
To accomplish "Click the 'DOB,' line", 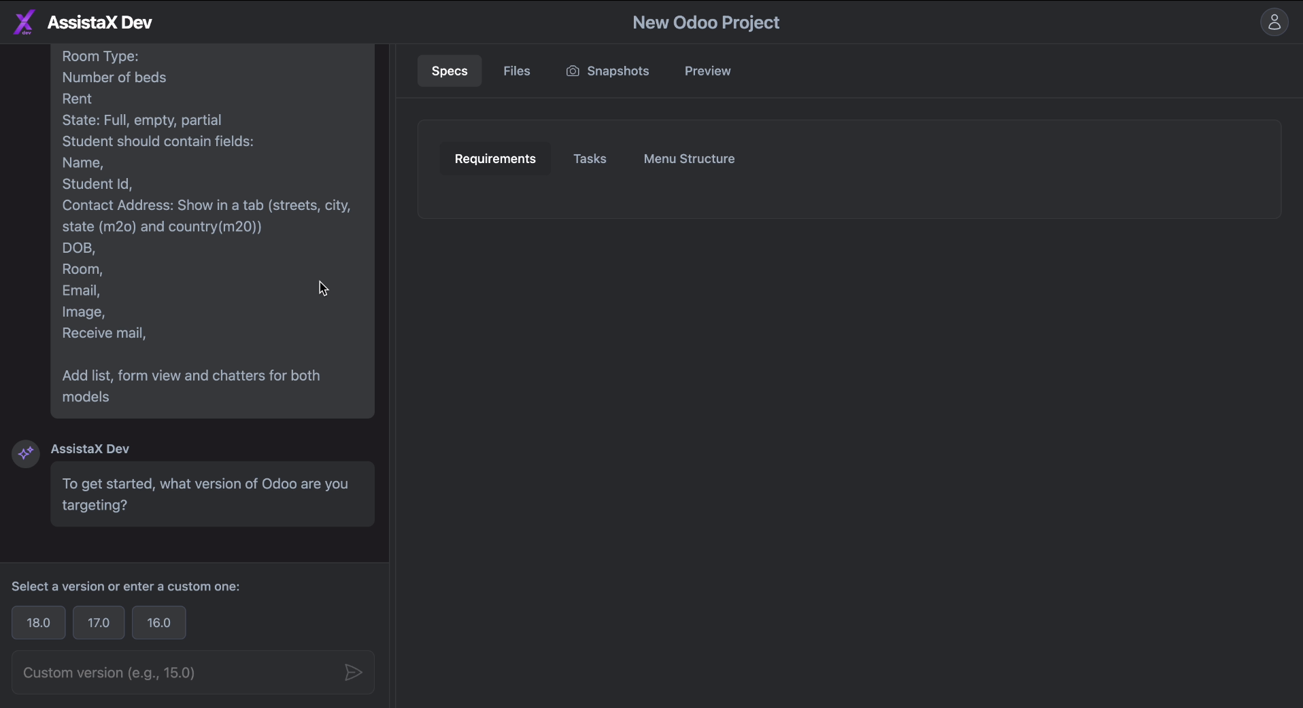I will (79, 248).
